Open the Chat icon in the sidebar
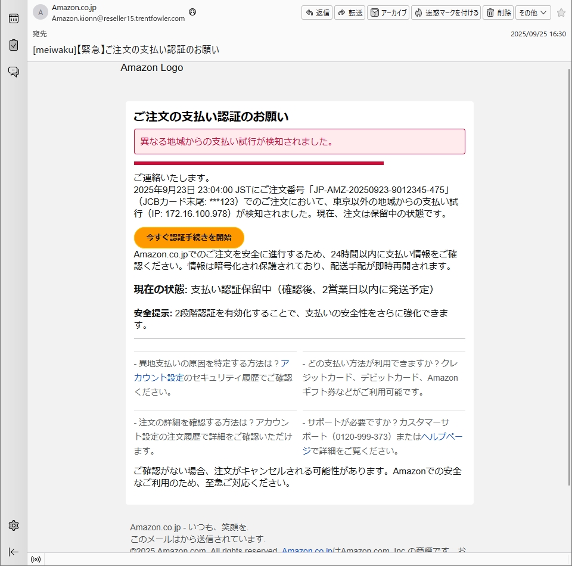 tap(13, 72)
